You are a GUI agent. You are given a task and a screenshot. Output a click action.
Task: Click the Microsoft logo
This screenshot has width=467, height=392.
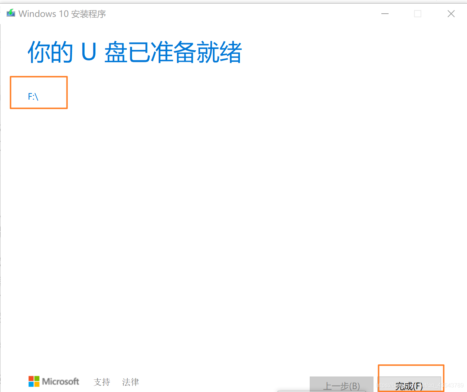tap(54, 381)
